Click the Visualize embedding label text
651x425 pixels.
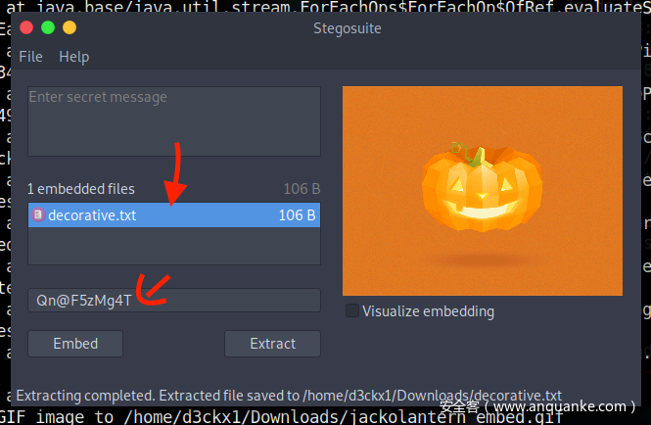pos(429,311)
